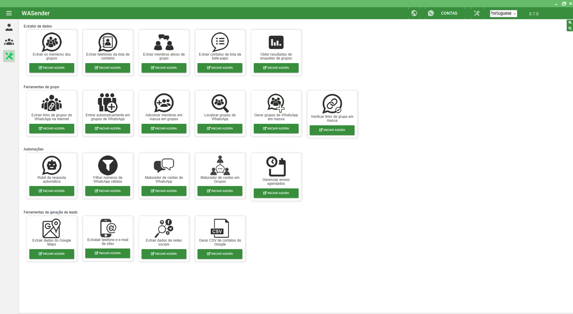Select the single user sidebar icon
Viewport: 573px width, 314px height.
pyautogui.click(x=9, y=28)
